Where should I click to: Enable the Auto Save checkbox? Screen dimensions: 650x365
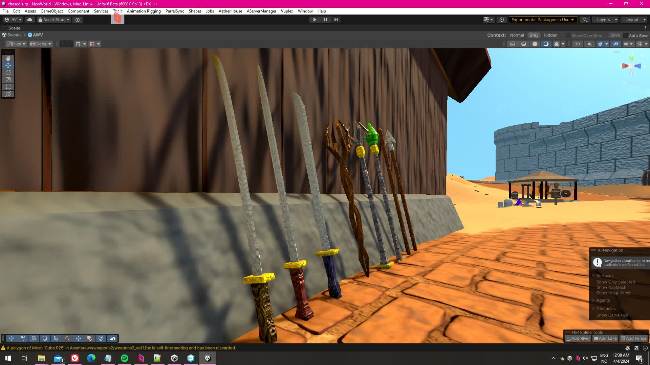coord(626,35)
